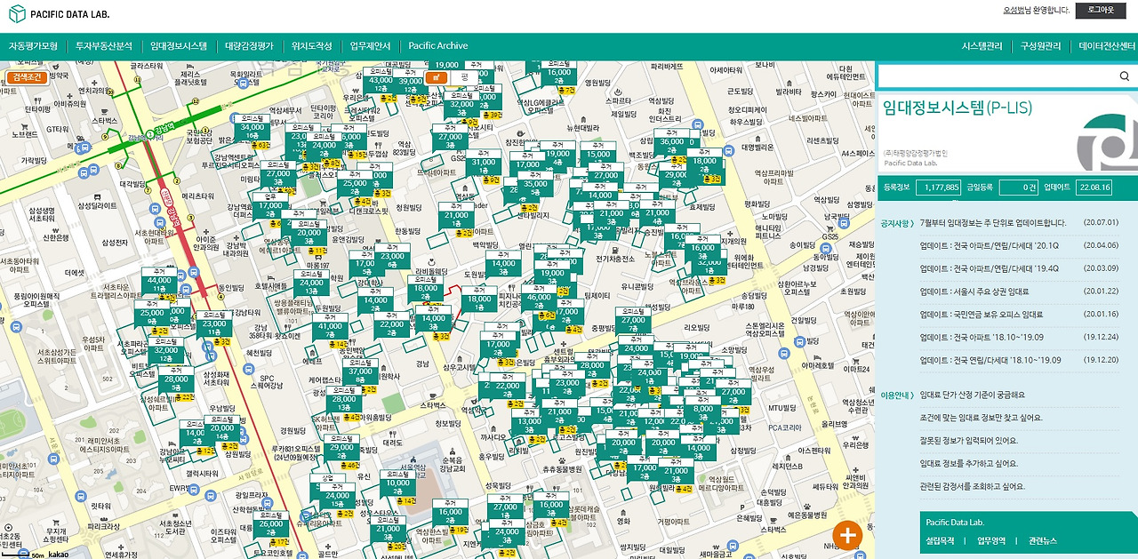Open notice 전국 아파트/연립/다세대 '19.4Q
This screenshot has width=1138, height=559.
[989, 268]
